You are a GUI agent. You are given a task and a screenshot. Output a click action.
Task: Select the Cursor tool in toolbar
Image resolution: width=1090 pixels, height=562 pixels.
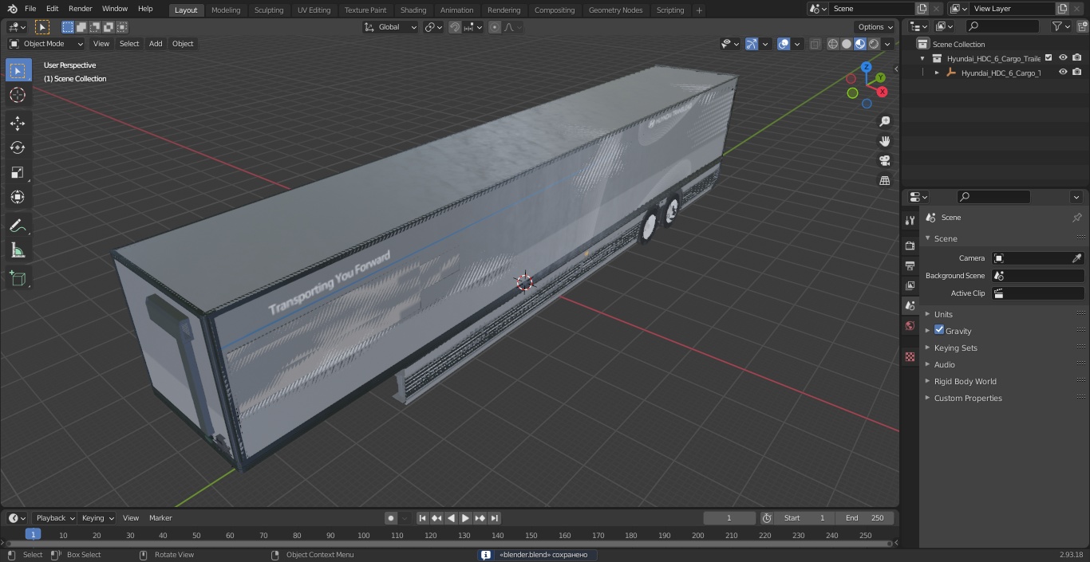(x=18, y=96)
